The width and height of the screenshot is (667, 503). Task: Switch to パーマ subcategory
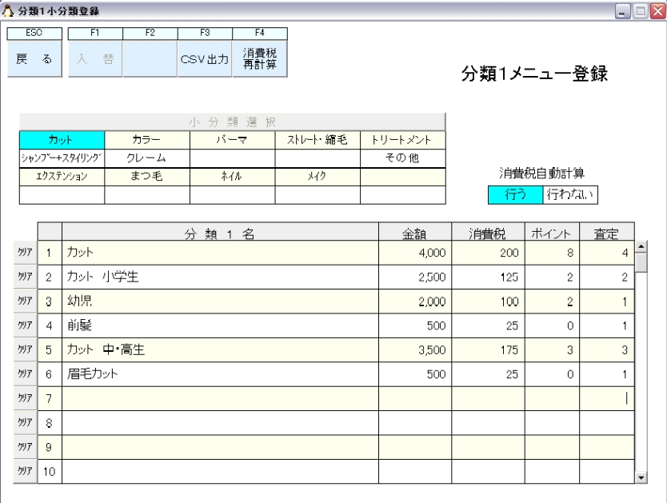coord(232,140)
